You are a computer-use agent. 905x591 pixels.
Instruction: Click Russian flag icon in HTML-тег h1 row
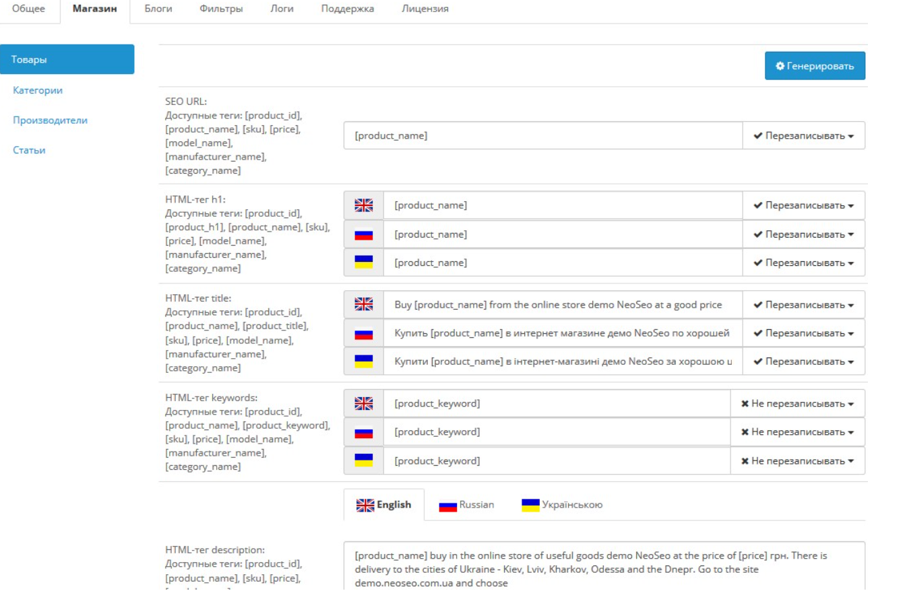(x=364, y=234)
